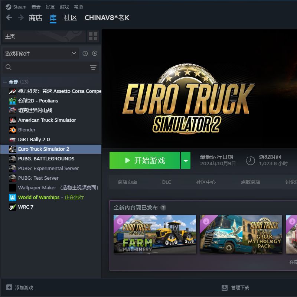Click the Assetto Corsa Competizione game icon

pyautogui.click(x=13, y=91)
